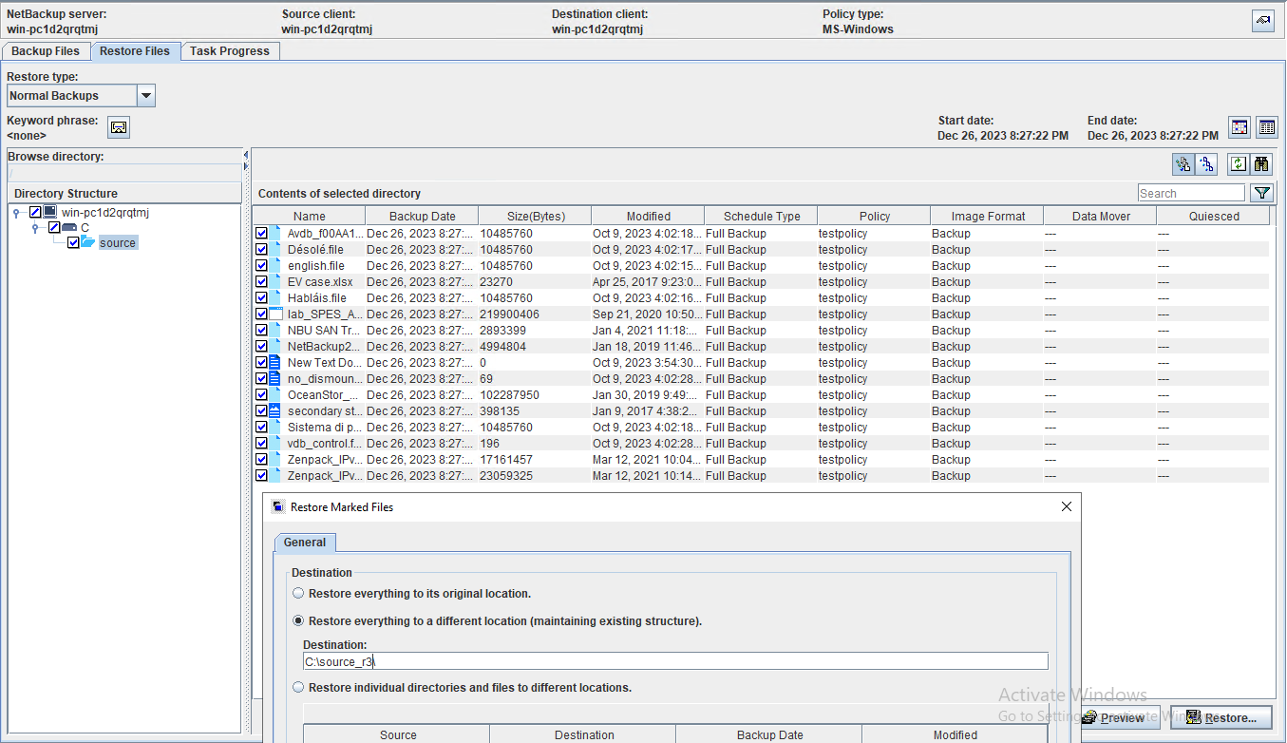Image resolution: width=1287 pixels, height=743 pixels.
Task: Click the Policy column header
Action: coord(874,216)
